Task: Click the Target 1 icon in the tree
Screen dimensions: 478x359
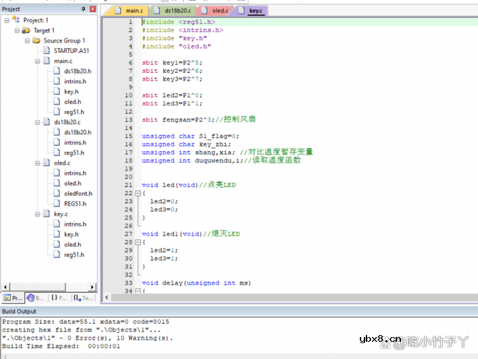Action: [26, 31]
